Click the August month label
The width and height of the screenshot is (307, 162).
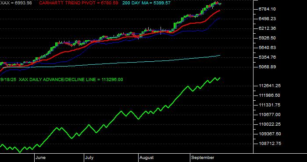[146, 158]
